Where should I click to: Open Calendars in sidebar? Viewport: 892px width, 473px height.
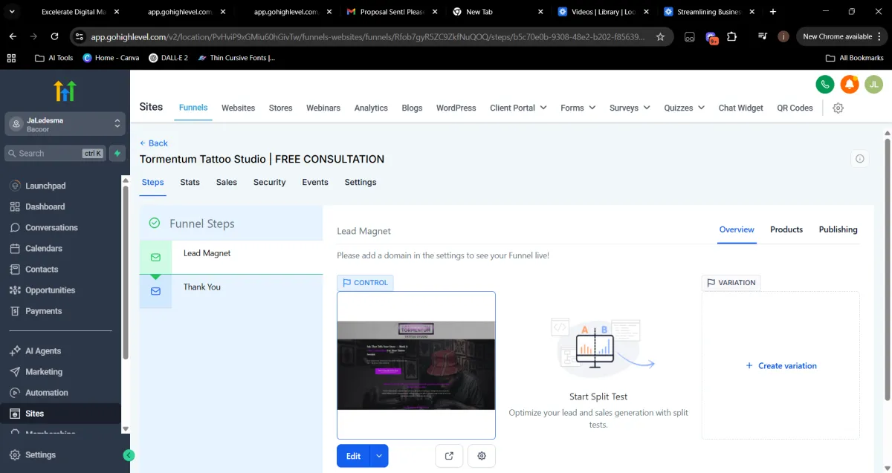point(43,248)
